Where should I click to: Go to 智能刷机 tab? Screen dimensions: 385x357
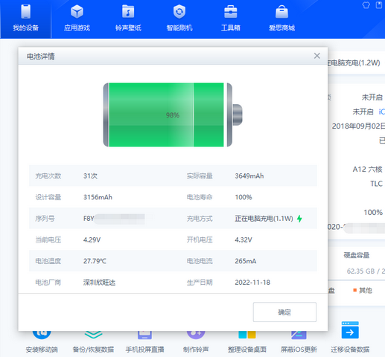(179, 19)
